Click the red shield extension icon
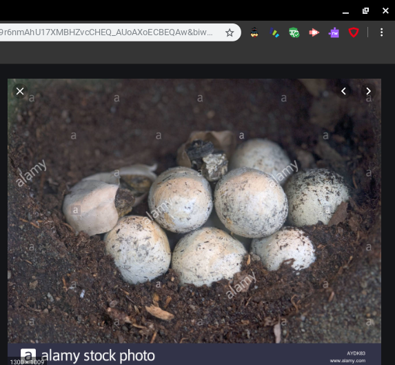395x365 pixels. 354,32
